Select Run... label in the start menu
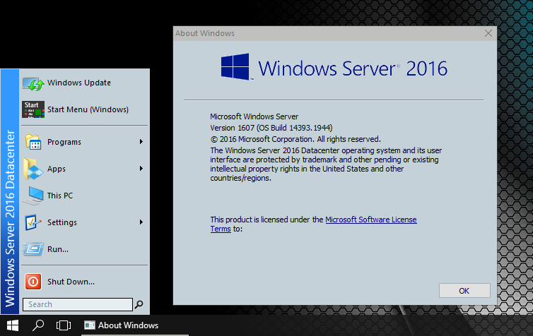The image size is (533, 336). [x=58, y=249]
